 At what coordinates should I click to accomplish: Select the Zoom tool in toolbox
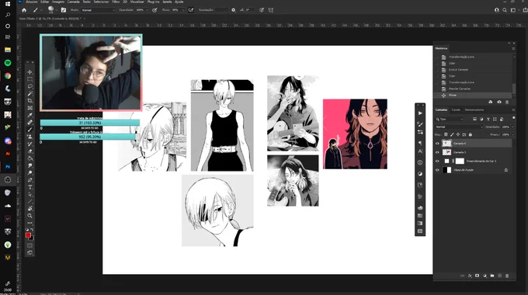(30, 216)
